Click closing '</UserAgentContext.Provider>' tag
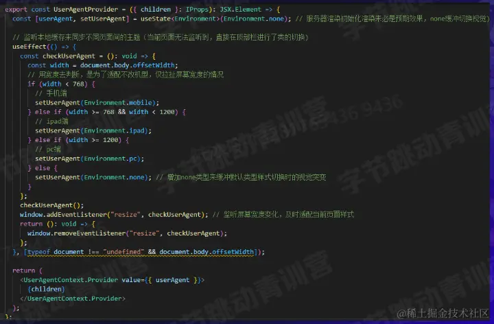This screenshot has width=494, height=324. tap(73, 299)
